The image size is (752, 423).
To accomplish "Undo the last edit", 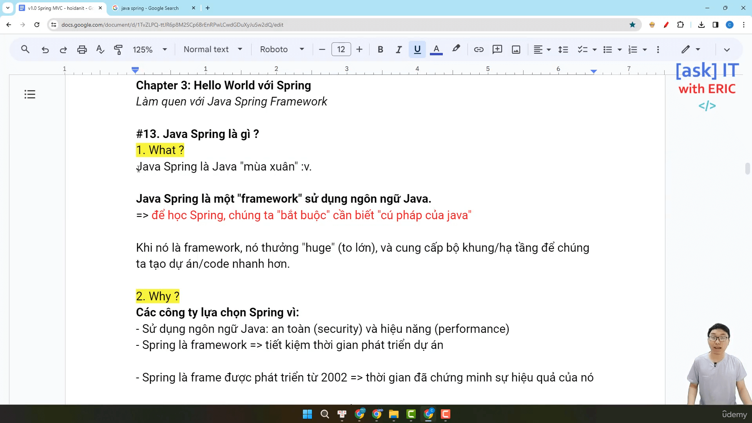I will tap(45, 49).
